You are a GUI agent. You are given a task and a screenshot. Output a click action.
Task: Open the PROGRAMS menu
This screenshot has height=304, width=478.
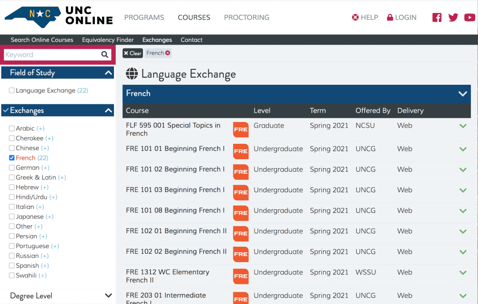coord(144,17)
